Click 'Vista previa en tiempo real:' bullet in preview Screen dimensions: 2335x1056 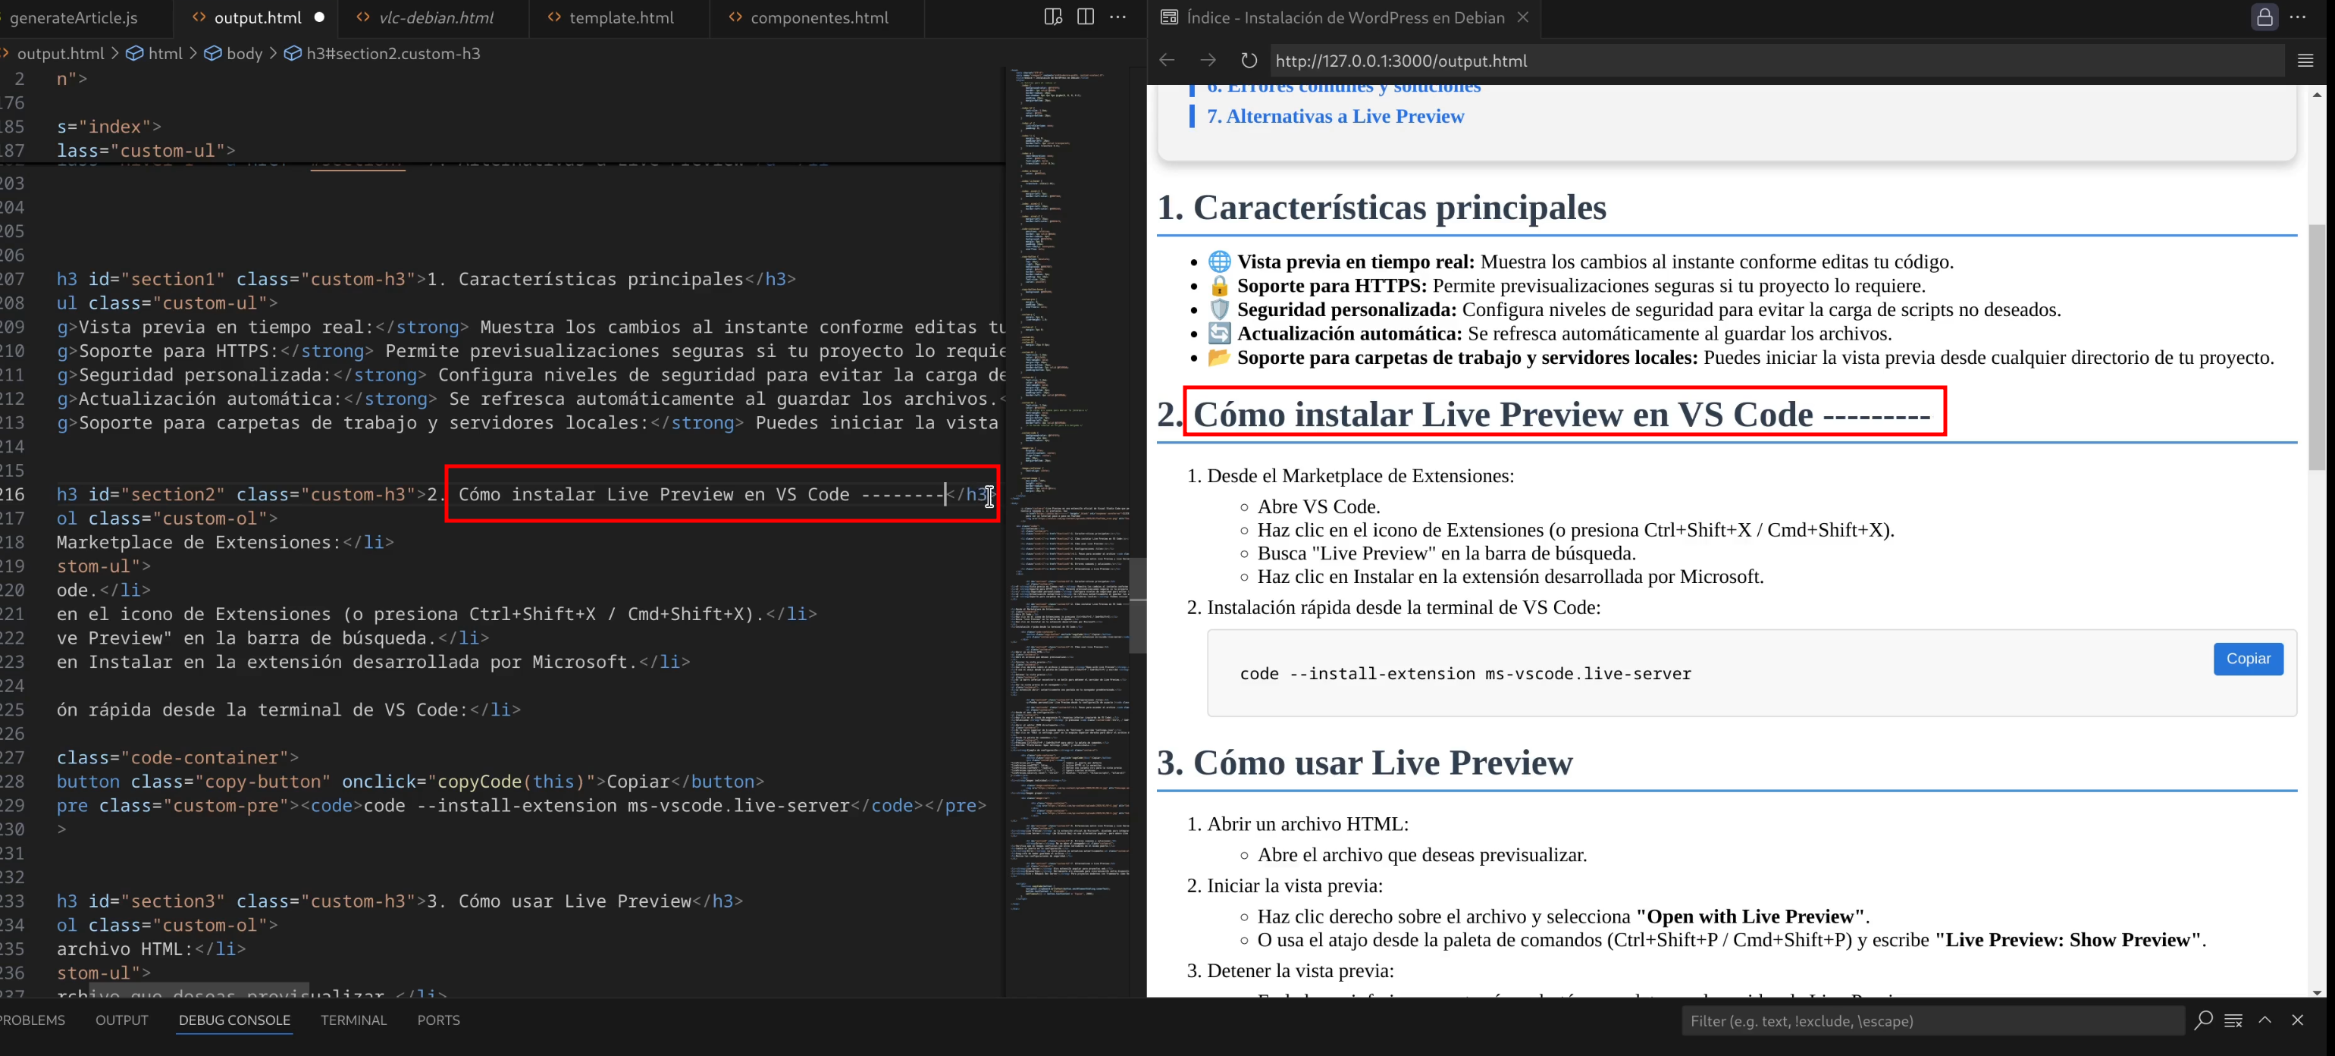pyautogui.click(x=1356, y=262)
